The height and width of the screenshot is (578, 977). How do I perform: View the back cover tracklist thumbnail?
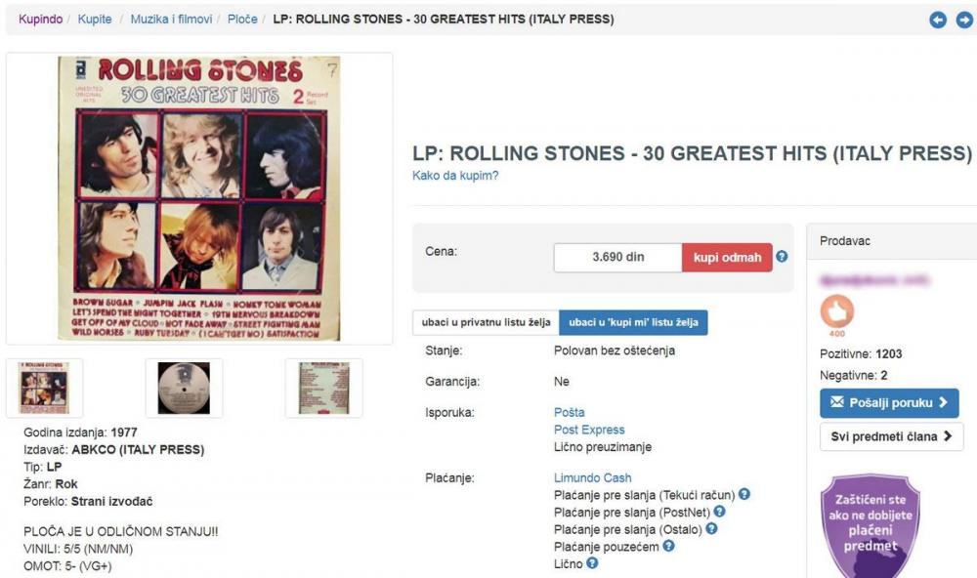click(323, 388)
